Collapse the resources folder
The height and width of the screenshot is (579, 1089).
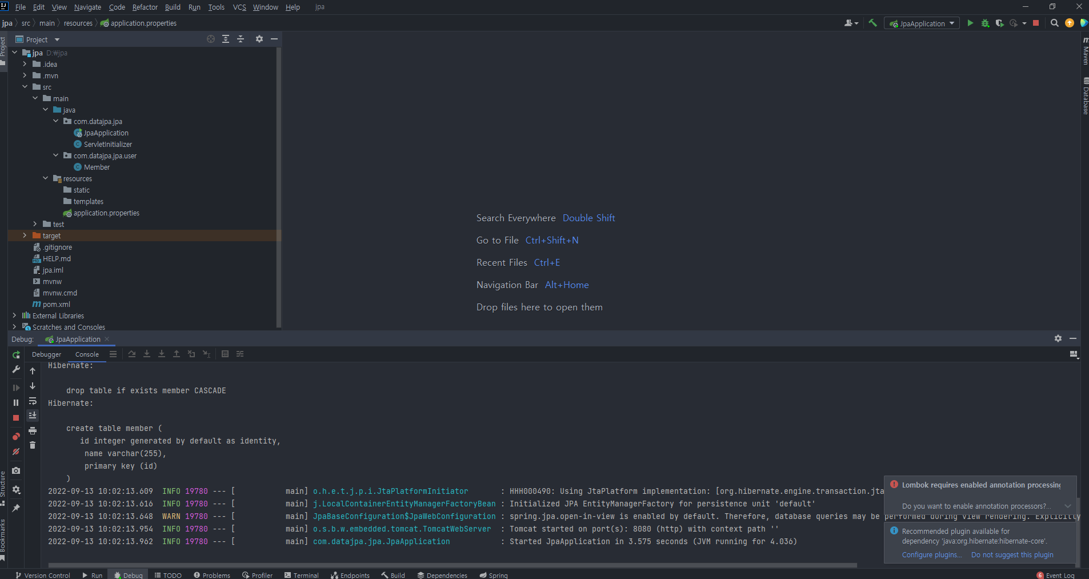pos(45,178)
